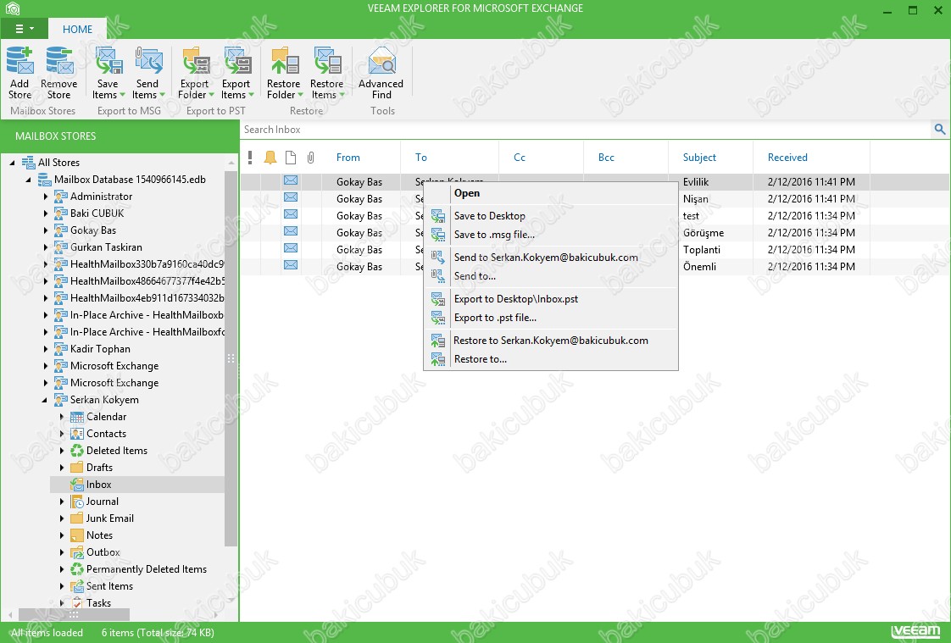Screen dimensions: 951x643
Task: Open the Save Items dropdown arrow
Action: point(123,95)
